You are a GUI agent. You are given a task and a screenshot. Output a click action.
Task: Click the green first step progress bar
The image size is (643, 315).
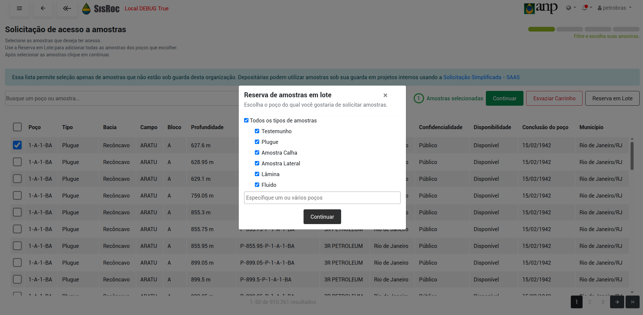point(541,29)
